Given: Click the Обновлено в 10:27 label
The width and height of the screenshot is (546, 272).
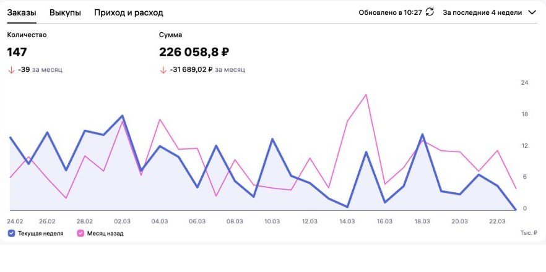Looking at the screenshot, I should click(391, 12).
